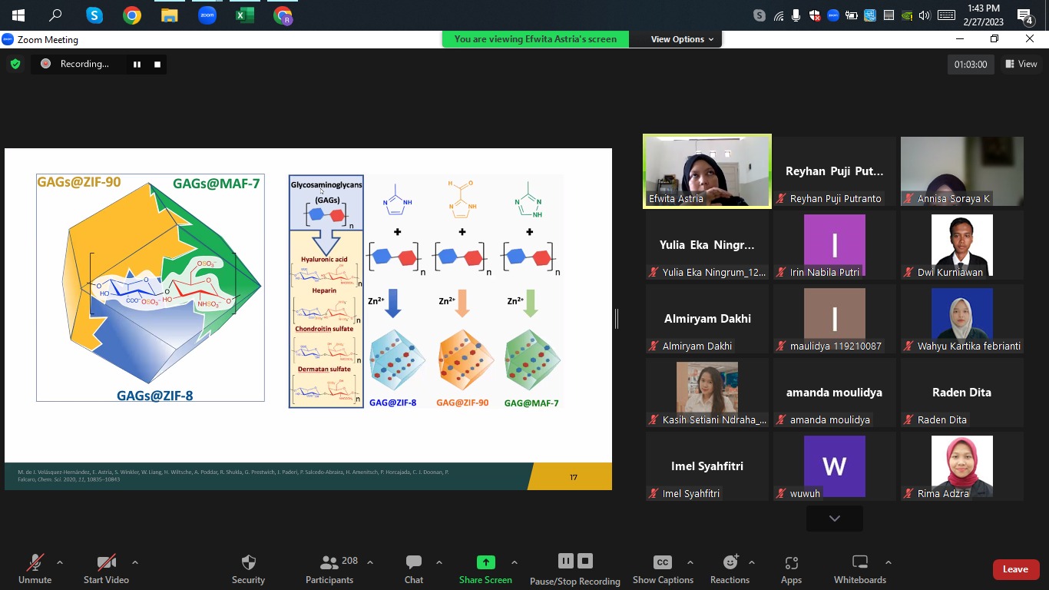1049x590 pixels.
Task: Unmute the microphone
Action: pos(35,563)
